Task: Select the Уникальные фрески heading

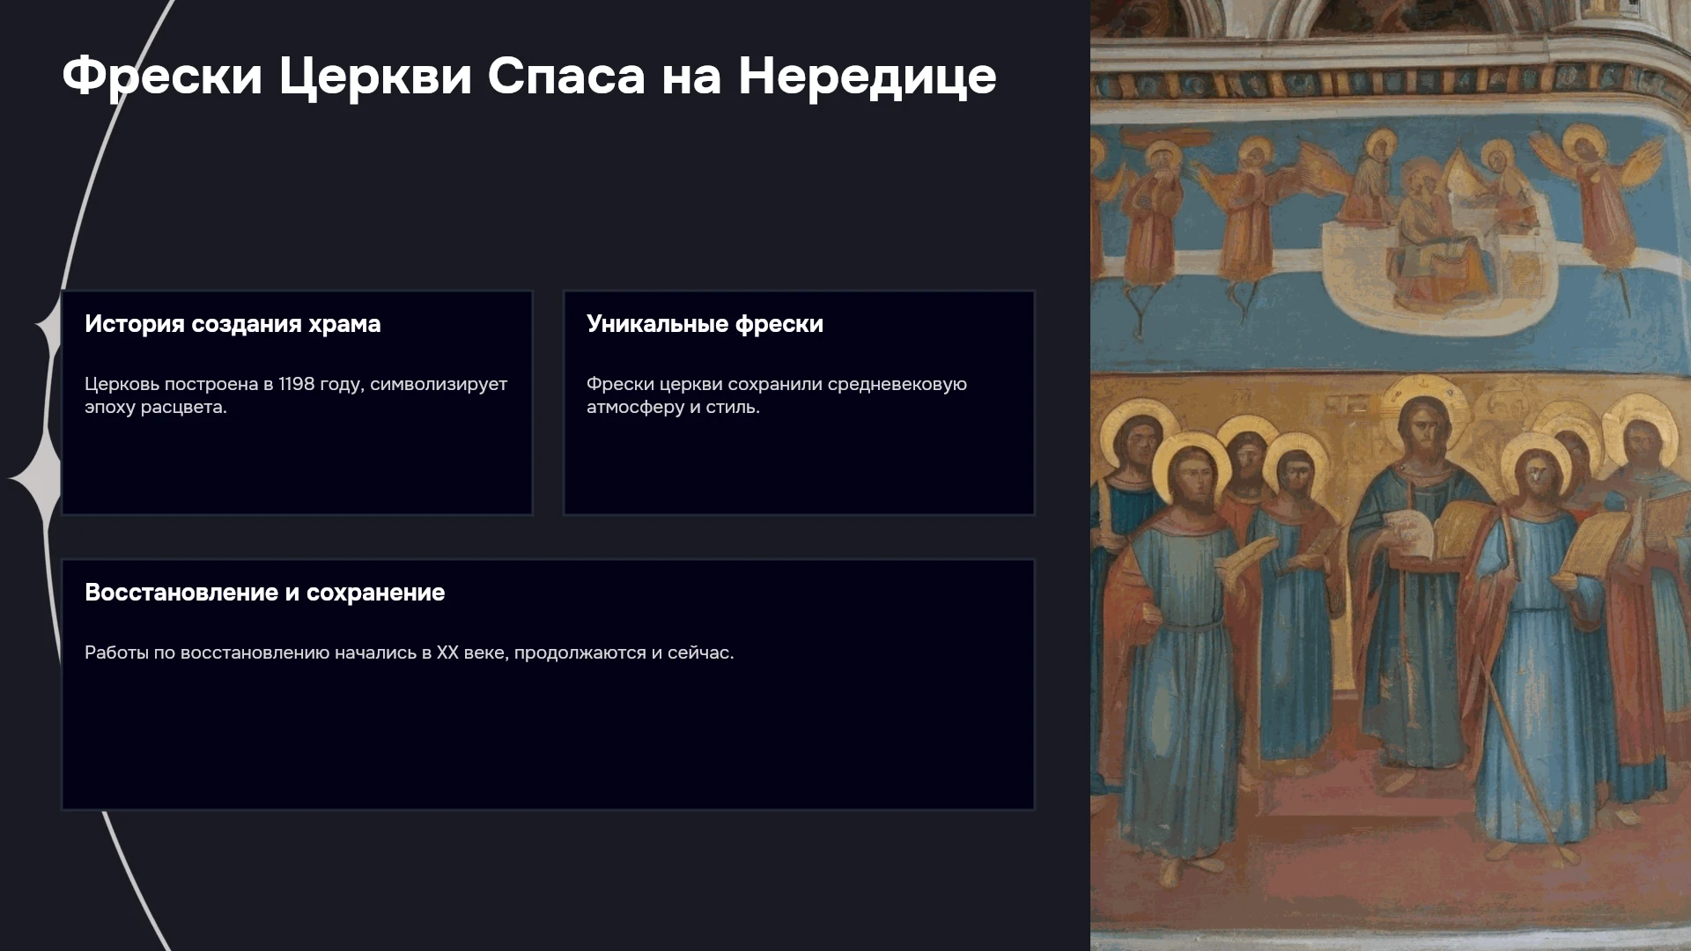Action: pos(705,324)
